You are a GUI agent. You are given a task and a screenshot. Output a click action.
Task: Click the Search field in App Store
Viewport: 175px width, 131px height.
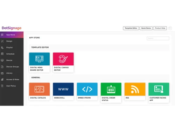(158, 38)
